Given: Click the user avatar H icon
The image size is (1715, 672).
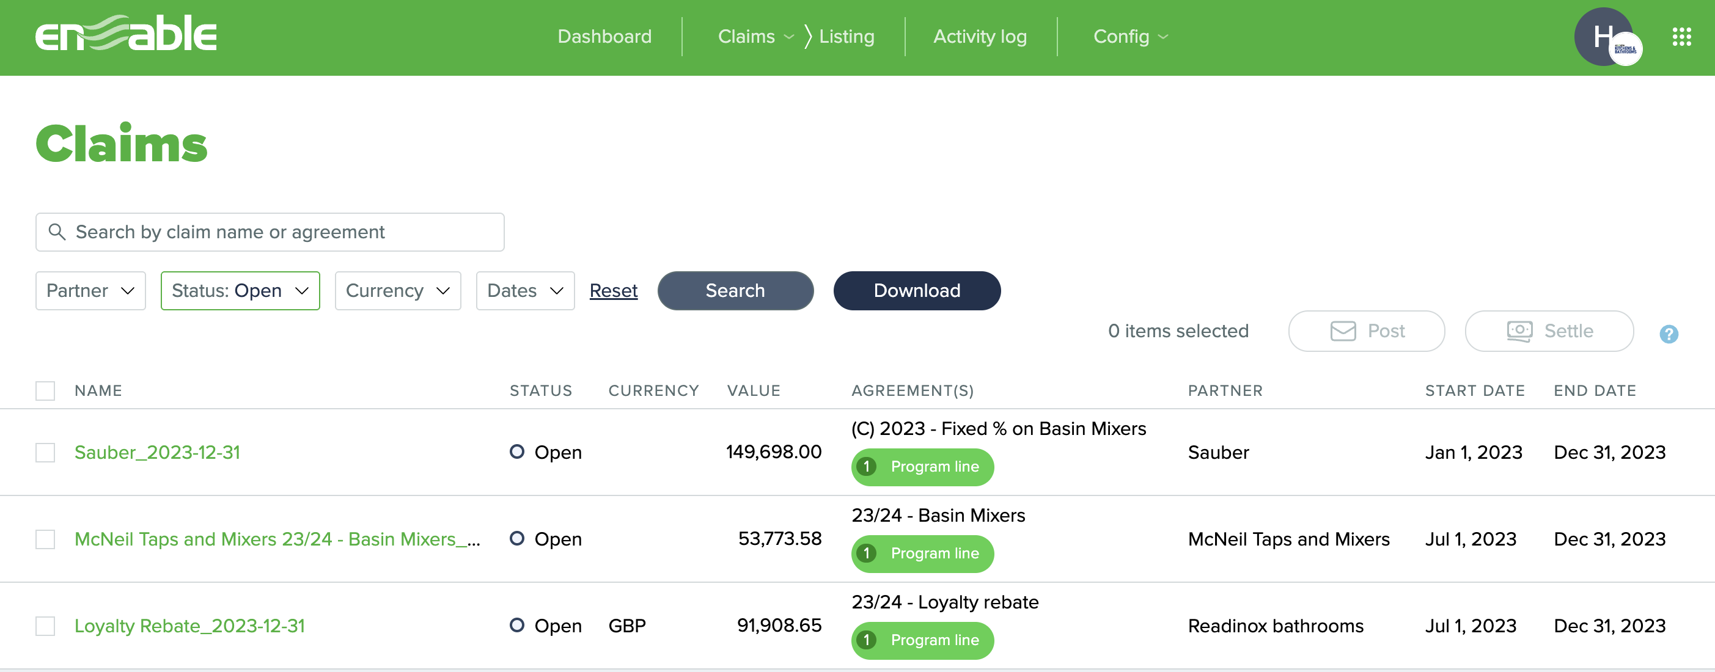Looking at the screenshot, I should [1602, 37].
